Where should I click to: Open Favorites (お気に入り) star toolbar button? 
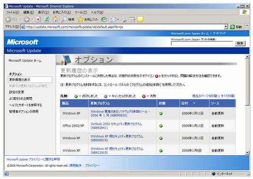[x=88, y=19]
